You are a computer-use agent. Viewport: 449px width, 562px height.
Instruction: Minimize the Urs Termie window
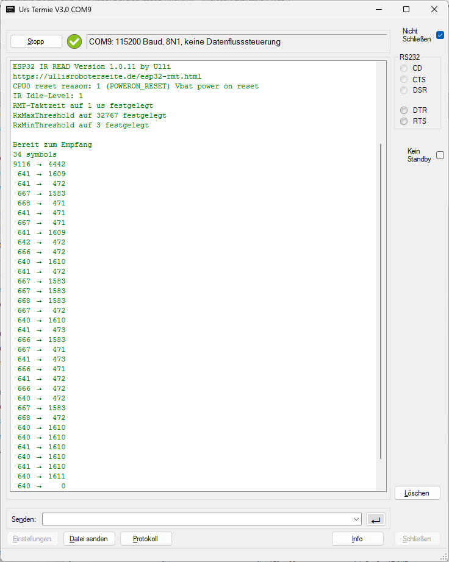pos(378,10)
